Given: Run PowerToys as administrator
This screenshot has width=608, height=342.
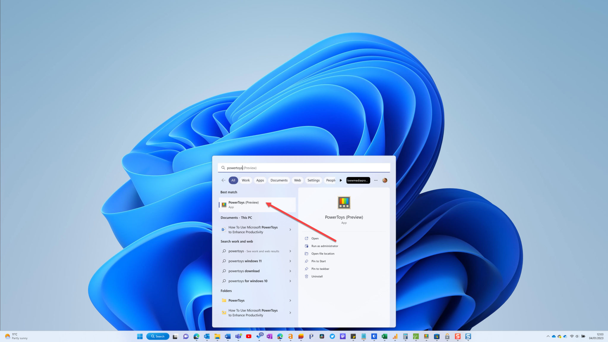Looking at the screenshot, I should click(x=325, y=246).
